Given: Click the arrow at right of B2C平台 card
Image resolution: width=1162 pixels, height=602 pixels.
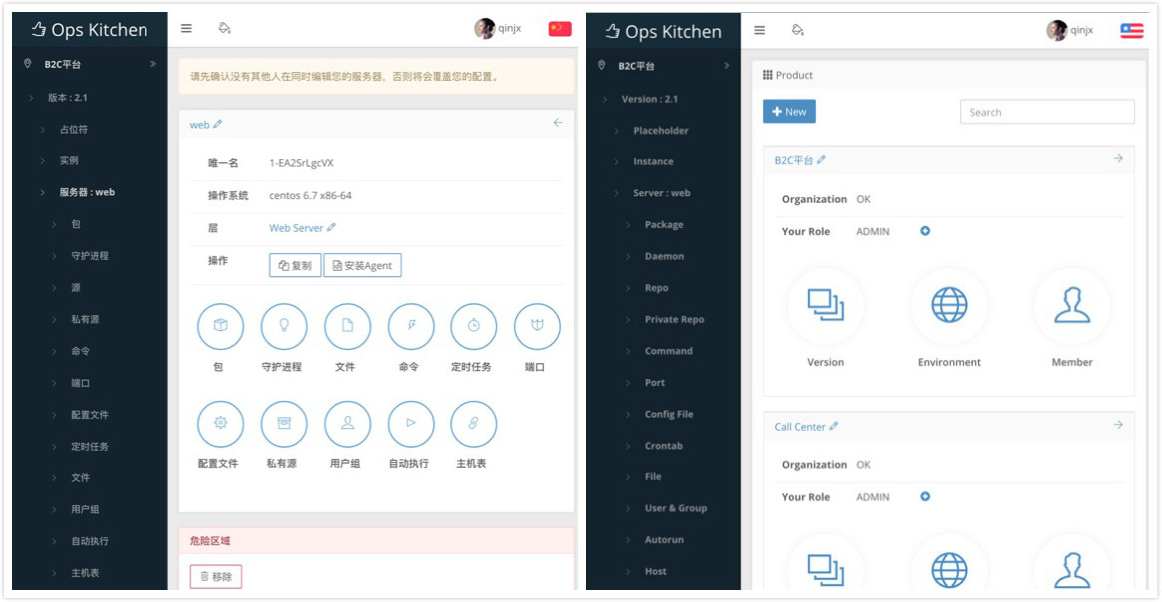Looking at the screenshot, I should [1118, 158].
